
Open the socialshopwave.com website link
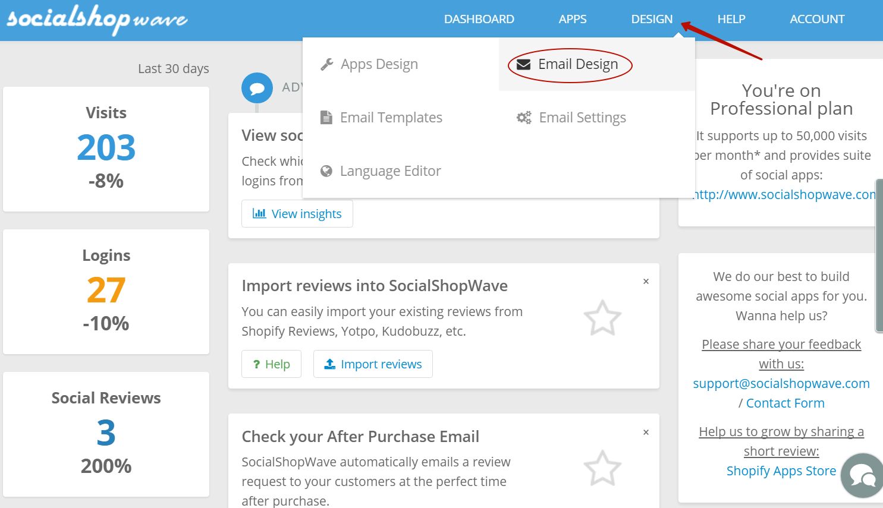[784, 195]
